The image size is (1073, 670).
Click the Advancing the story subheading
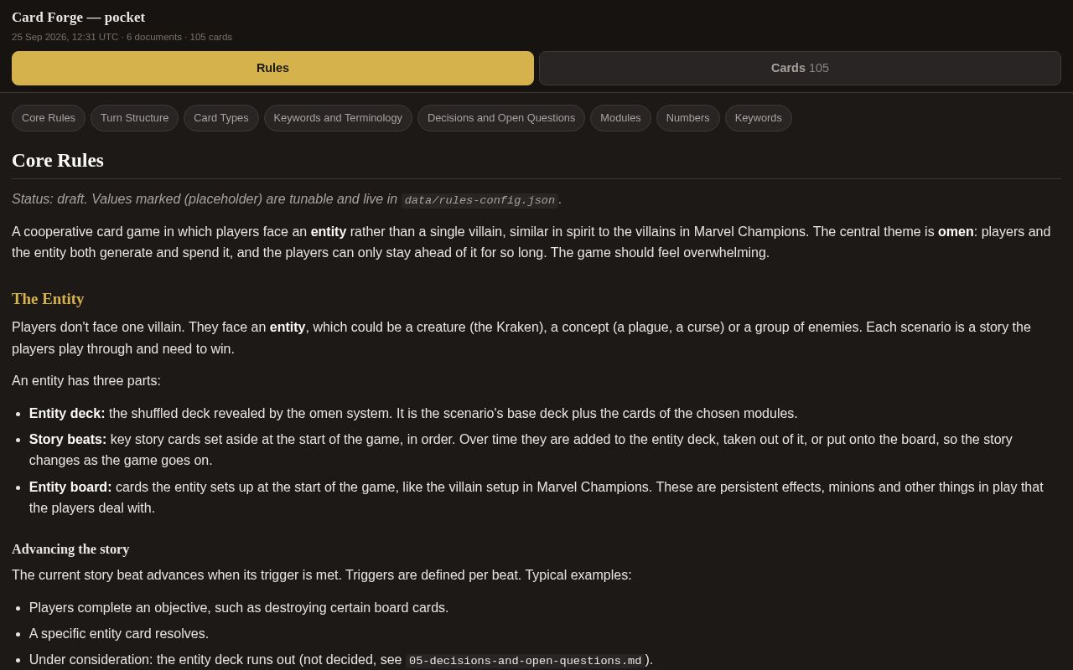coord(70,549)
